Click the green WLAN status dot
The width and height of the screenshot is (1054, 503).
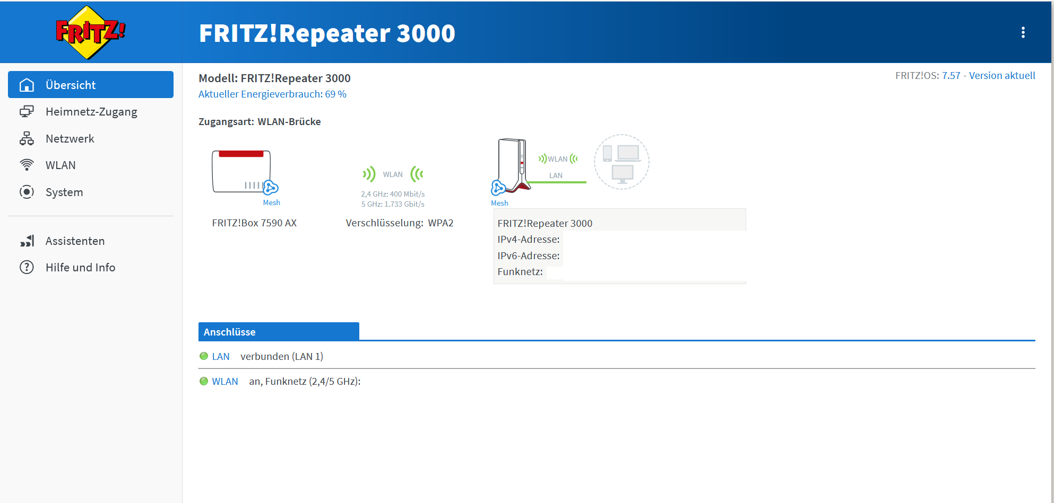pos(204,381)
